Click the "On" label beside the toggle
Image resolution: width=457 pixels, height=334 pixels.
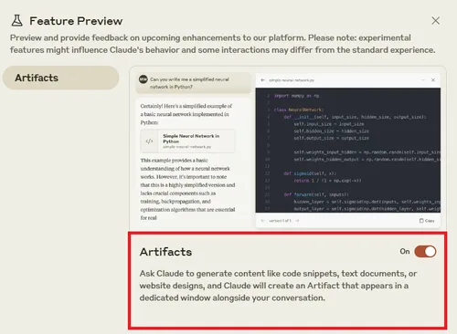405,252
